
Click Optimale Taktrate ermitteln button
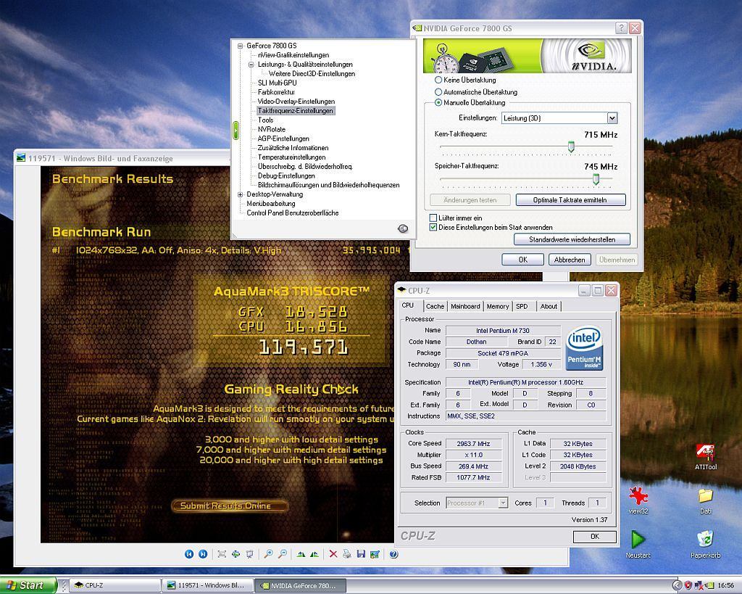click(x=570, y=200)
